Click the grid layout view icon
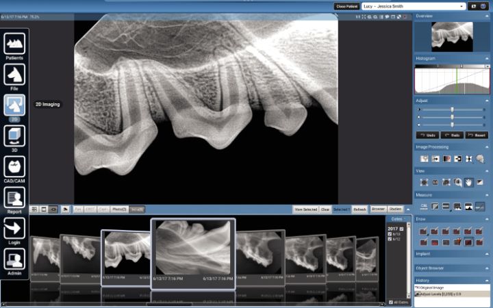Image resolution: width=493 pixels, height=308 pixels. (x=35, y=209)
